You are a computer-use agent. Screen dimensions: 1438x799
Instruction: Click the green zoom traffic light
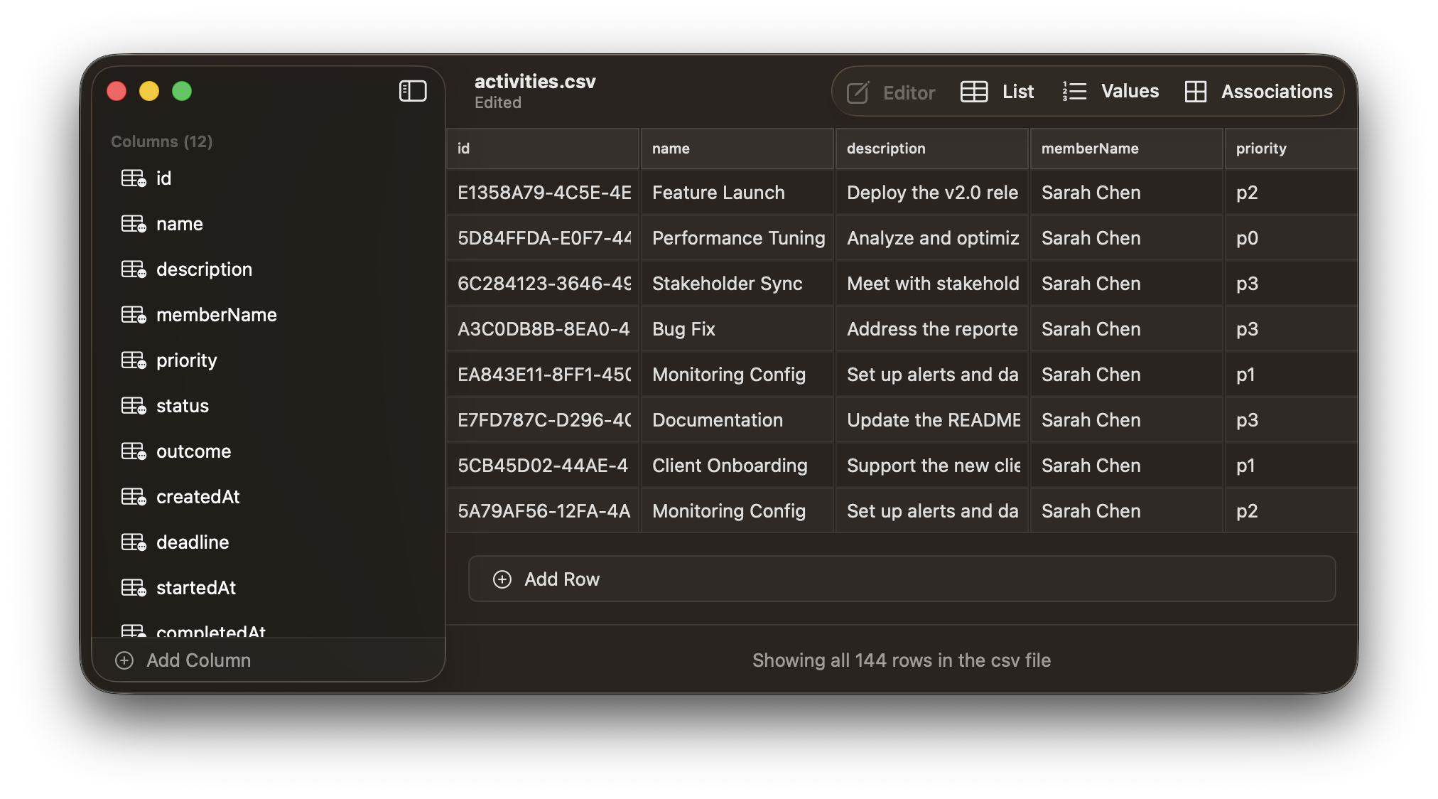click(182, 91)
